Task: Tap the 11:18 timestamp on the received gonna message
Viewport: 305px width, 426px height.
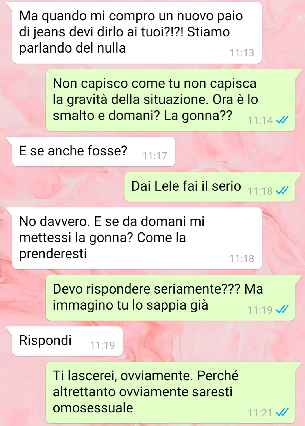Action: click(x=242, y=258)
